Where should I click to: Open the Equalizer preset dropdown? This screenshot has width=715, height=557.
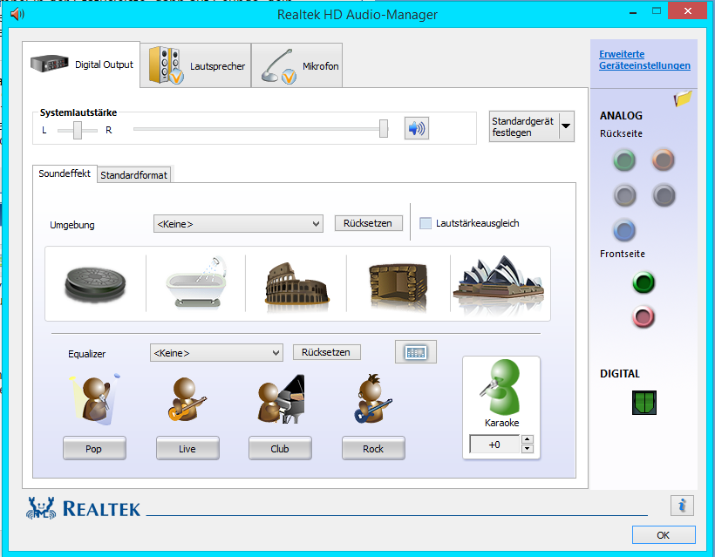216,353
